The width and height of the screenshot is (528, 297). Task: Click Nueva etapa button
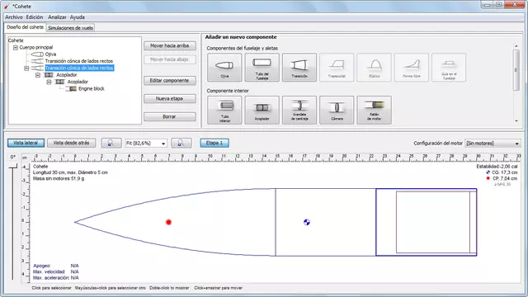tap(170, 99)
